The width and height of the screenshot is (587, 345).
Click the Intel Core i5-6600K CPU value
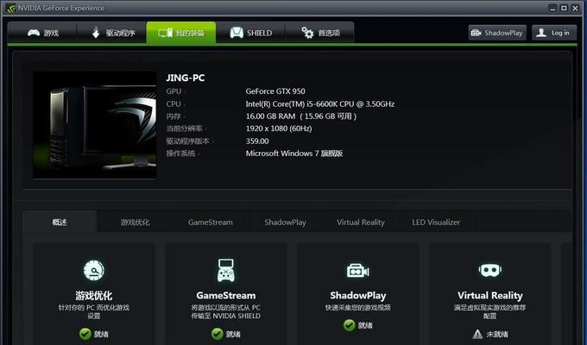(320, 104)
